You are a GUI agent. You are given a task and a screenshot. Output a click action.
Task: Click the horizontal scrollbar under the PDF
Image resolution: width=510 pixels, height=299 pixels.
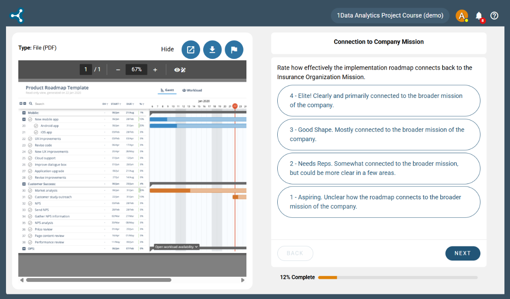99,280
